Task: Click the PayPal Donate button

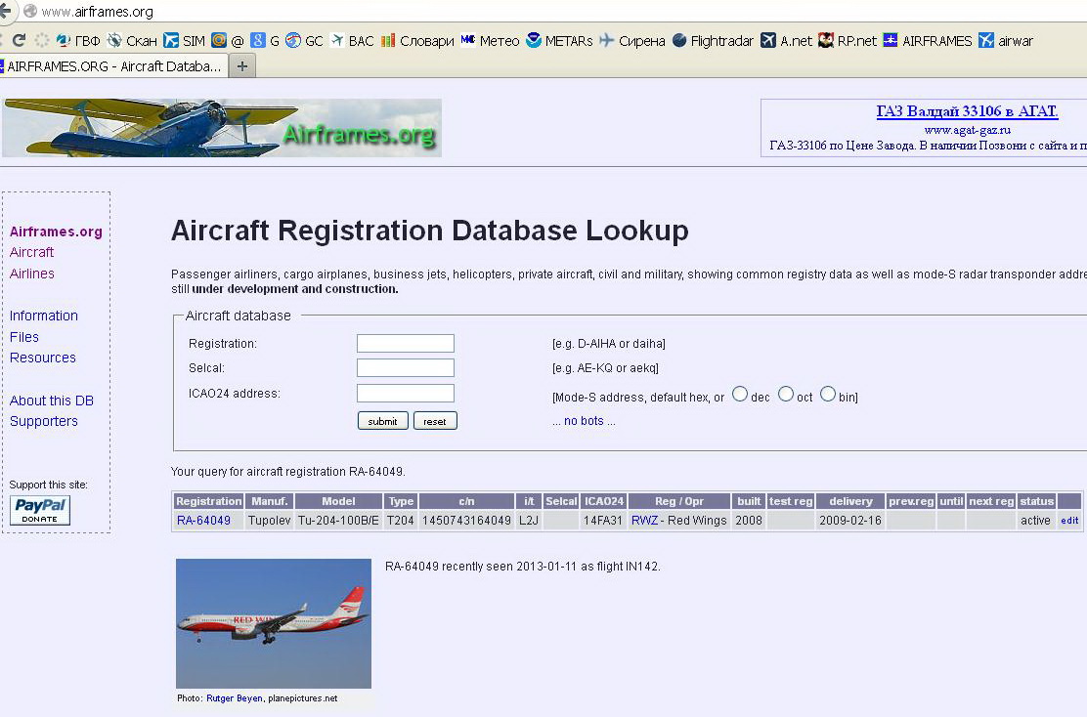Action: tap(40, 511)
